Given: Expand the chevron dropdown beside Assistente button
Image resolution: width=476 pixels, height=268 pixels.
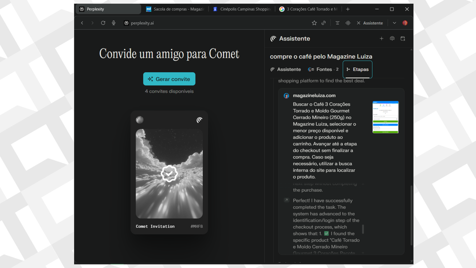Looking at the screenshot, I should pyautogui.click(x=395, y=23).
